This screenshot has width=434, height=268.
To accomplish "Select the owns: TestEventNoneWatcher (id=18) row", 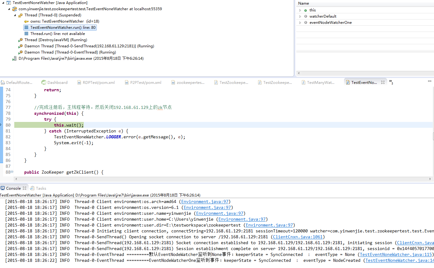I will pos(61,21).
